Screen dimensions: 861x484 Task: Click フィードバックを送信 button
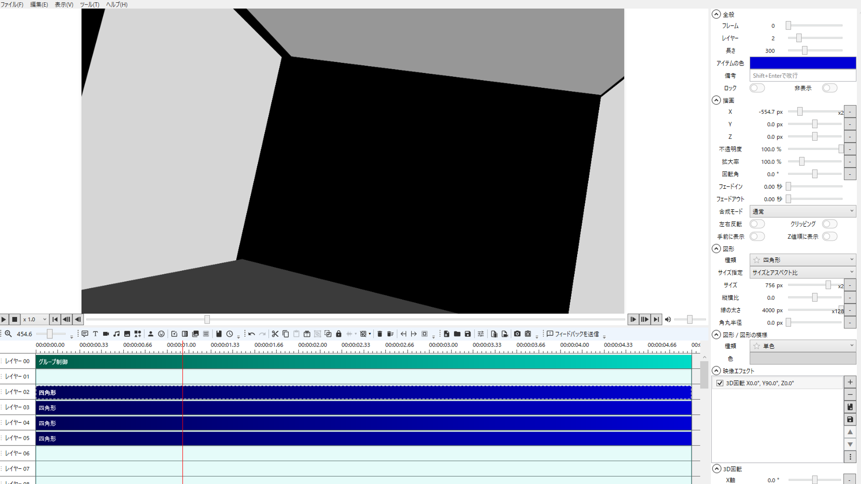pyautogui.click(x=573, y=334)
